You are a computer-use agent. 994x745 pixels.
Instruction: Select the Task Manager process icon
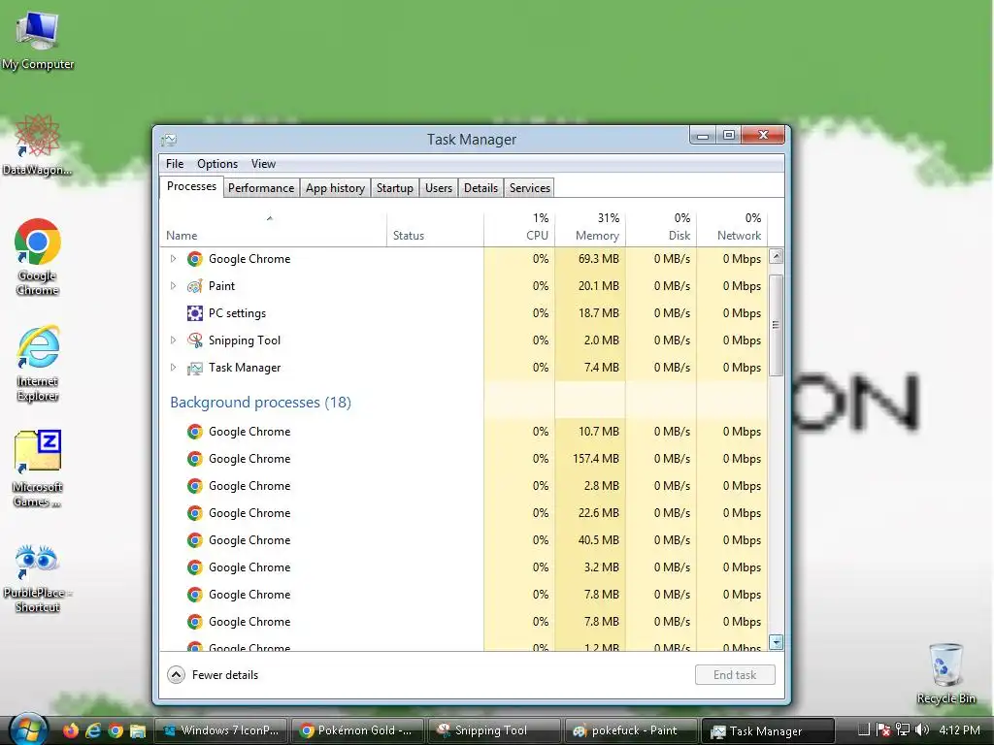194,368
